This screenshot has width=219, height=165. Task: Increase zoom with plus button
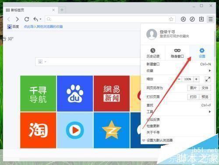(x=196, y=79)
